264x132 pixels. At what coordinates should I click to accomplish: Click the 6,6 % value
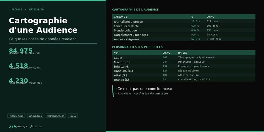click(x=195, y=30)
